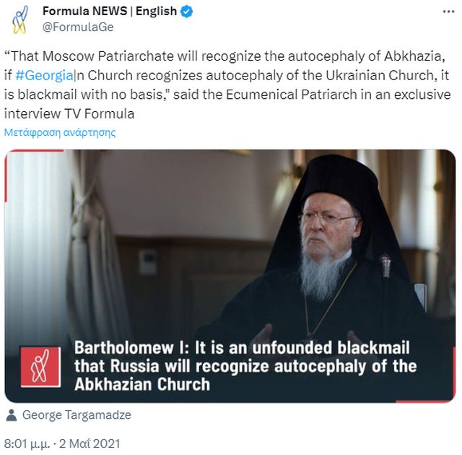Follow the #Georgia hashtag link
Image resolution: width=462 pixels, height=455 pixels.
44,75
